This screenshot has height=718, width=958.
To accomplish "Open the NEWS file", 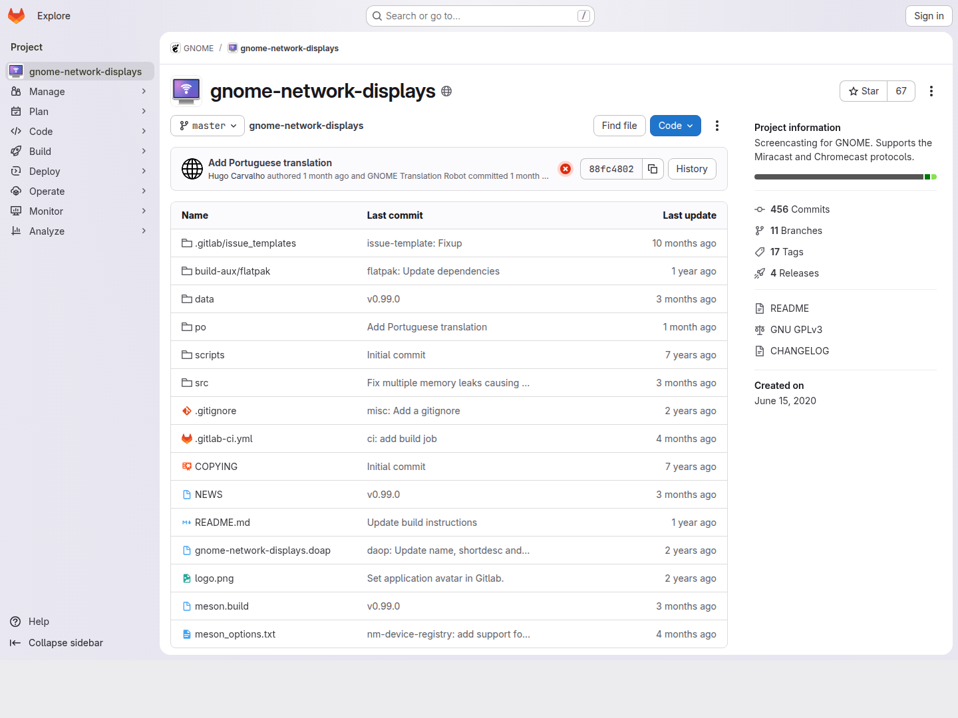I will [x=209, y=495].
